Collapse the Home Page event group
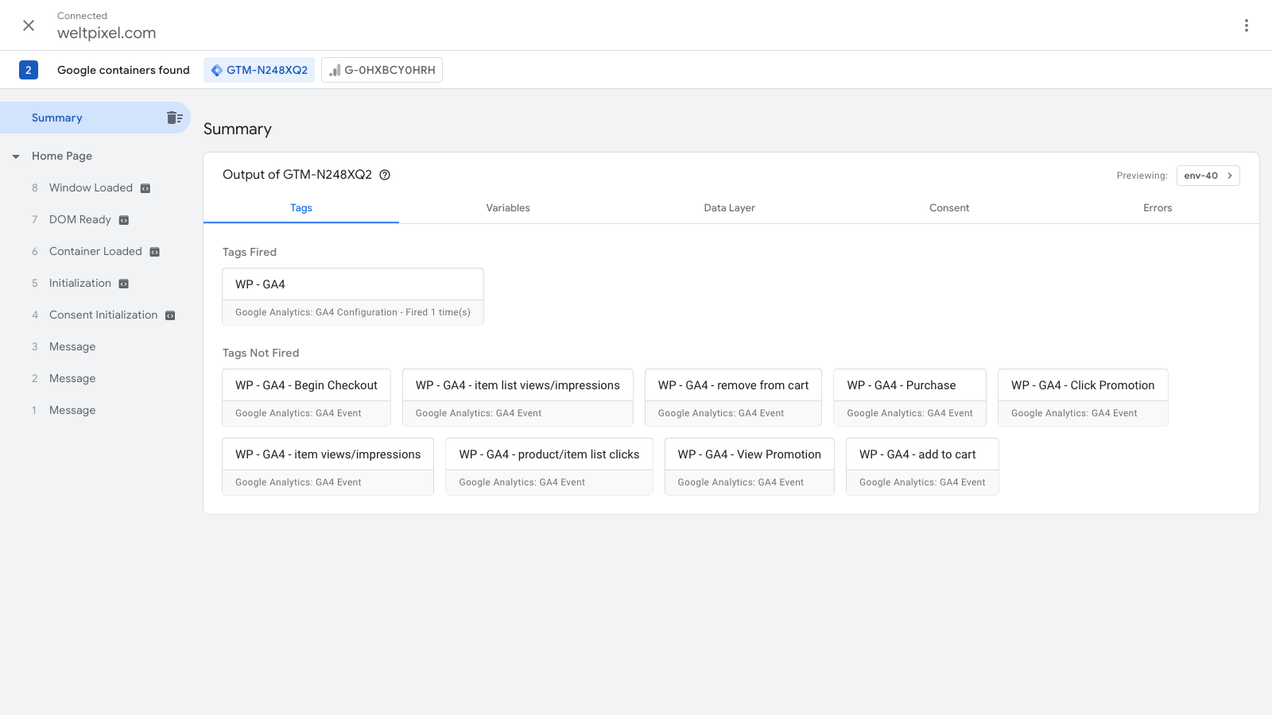Image resolution: width=1272 pixels, height=715 pixels. [x=16, y=157]
